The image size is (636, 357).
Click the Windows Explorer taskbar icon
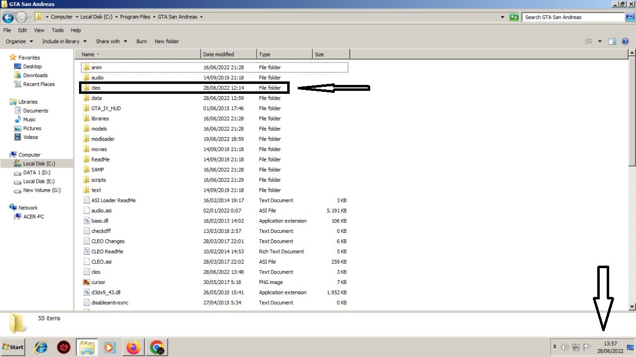(87, 348)
